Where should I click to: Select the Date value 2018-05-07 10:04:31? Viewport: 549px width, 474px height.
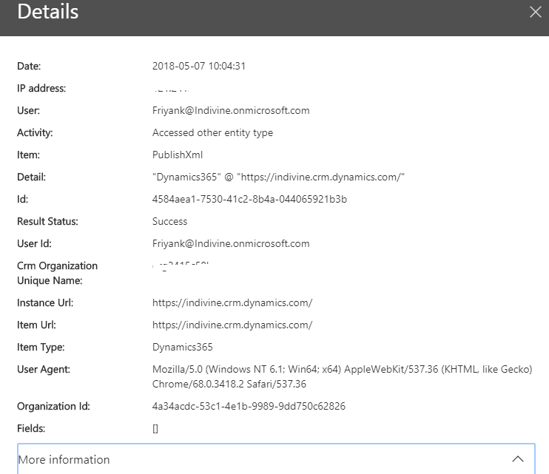(x=198, y=67)
